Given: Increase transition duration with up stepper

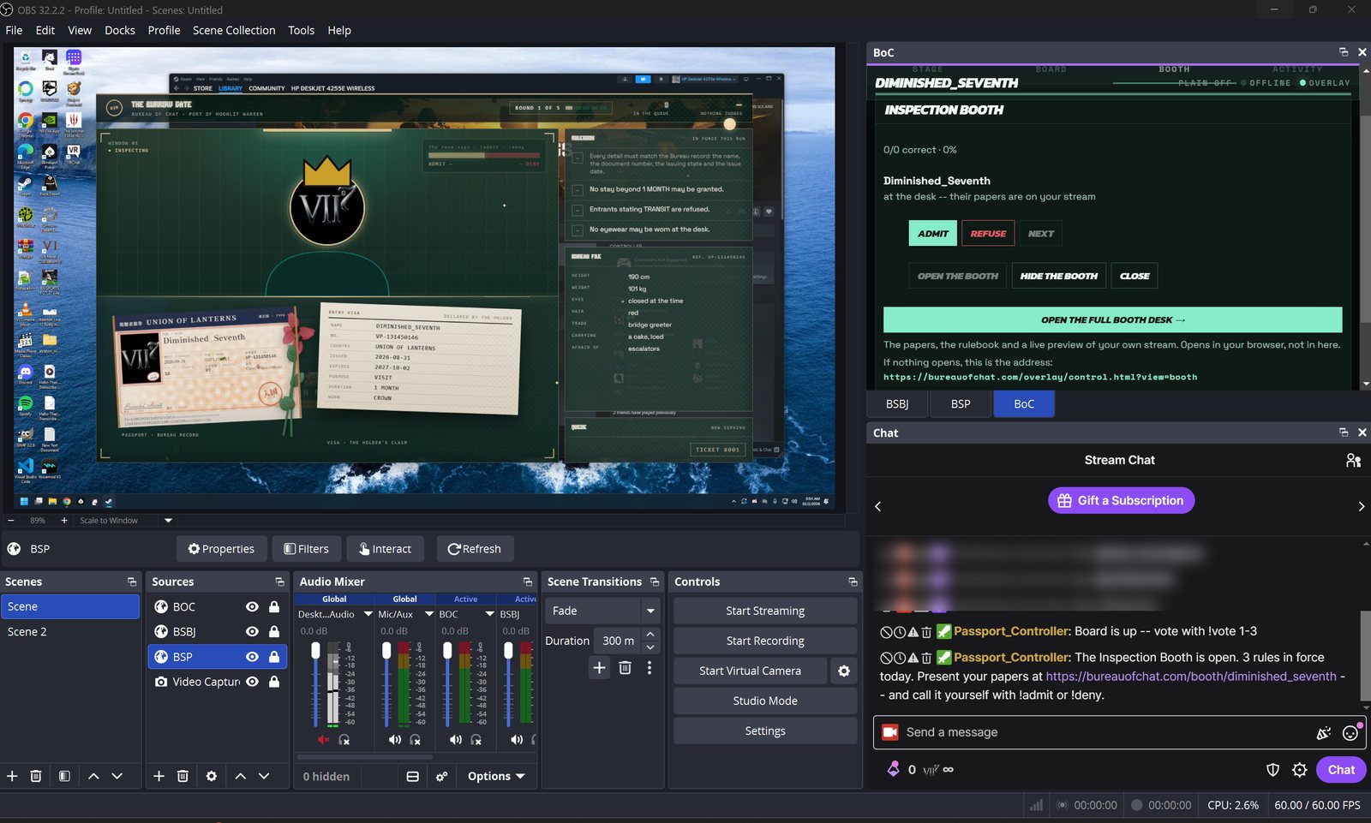Looking at the screenshot, I should point(650,635).
